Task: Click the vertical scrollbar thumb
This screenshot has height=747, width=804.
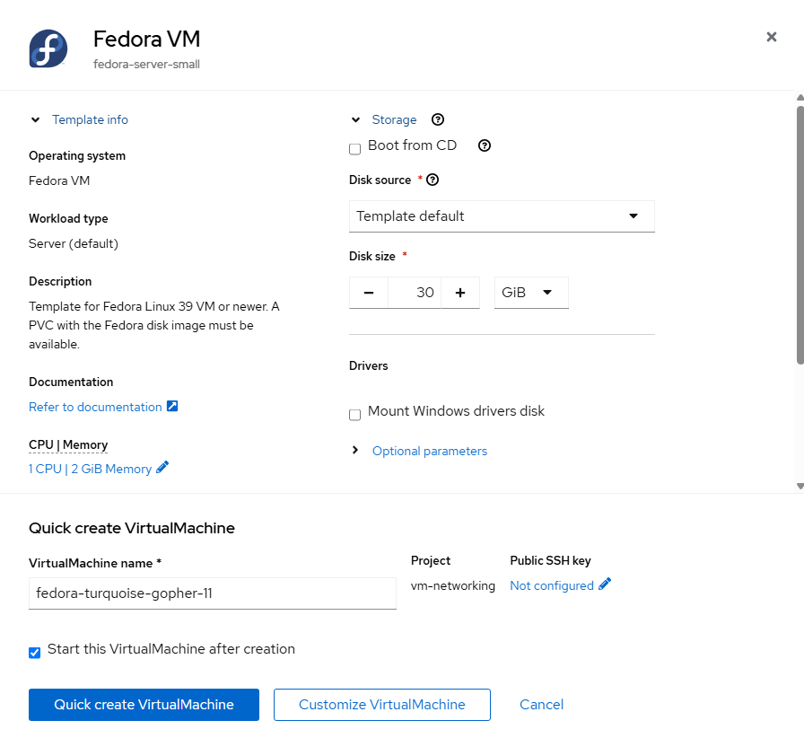Action: (800, 235)
